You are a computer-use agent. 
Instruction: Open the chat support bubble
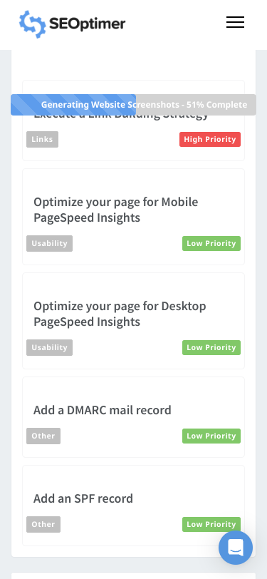point(236,548)
